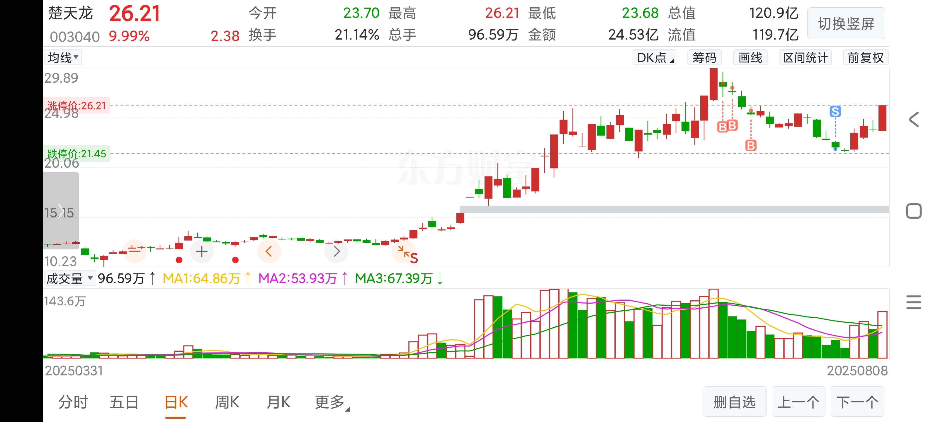Tap the 涨停价:26.21 limit-up label
938x422 pixels.
coord(77,105)
